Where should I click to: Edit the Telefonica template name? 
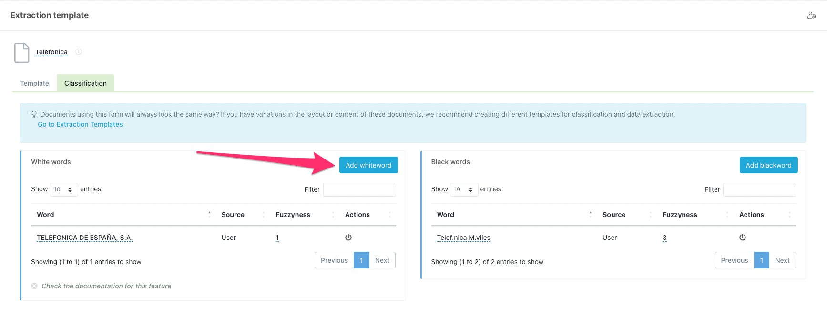pyautogui.click(x=51, y=52)
